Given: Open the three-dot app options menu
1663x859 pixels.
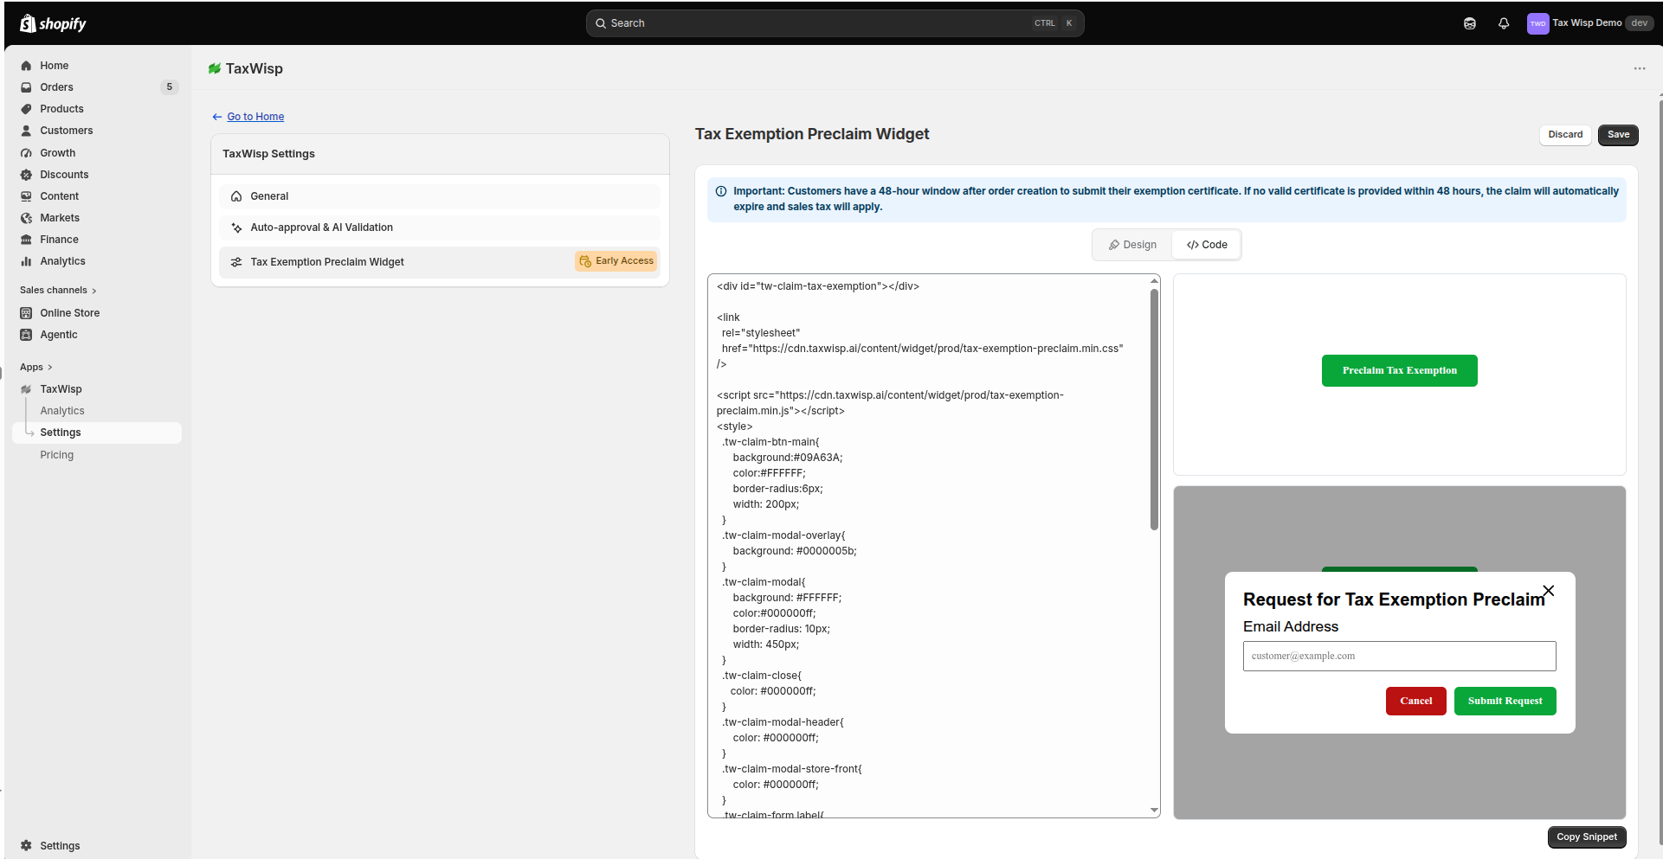Looking at the screenshot, I should point(1640,68).
